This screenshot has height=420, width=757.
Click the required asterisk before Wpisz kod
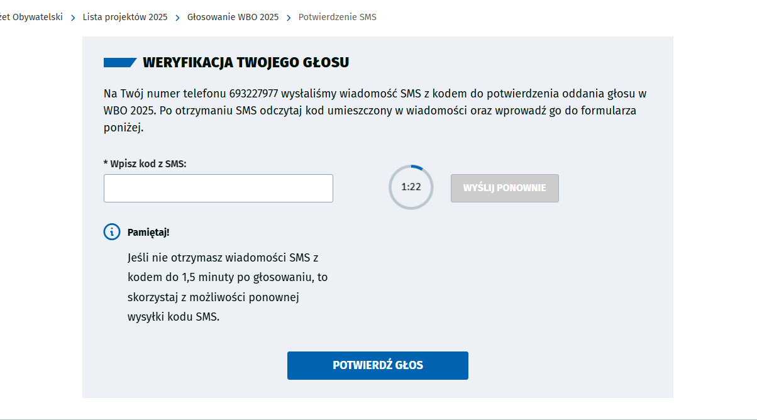pyautogui.click(x=106, y=163)
